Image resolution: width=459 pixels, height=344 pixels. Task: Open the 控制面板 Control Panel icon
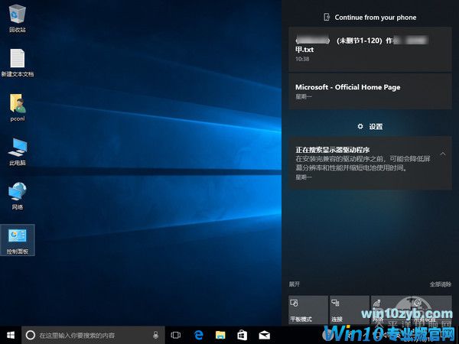18,240
